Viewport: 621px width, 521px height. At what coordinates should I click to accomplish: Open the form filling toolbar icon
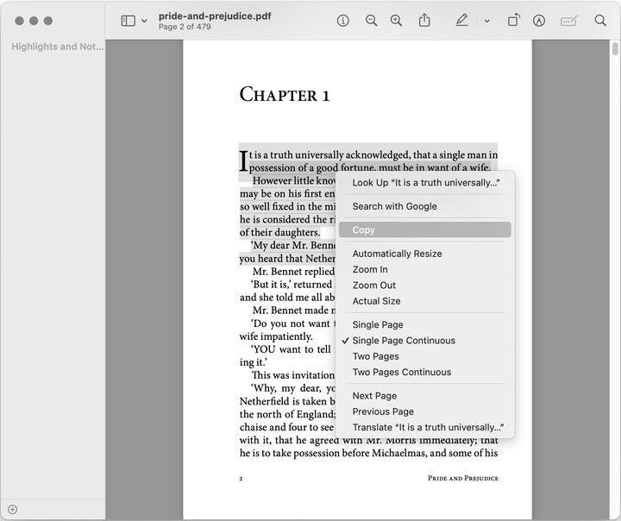(569, 21)
